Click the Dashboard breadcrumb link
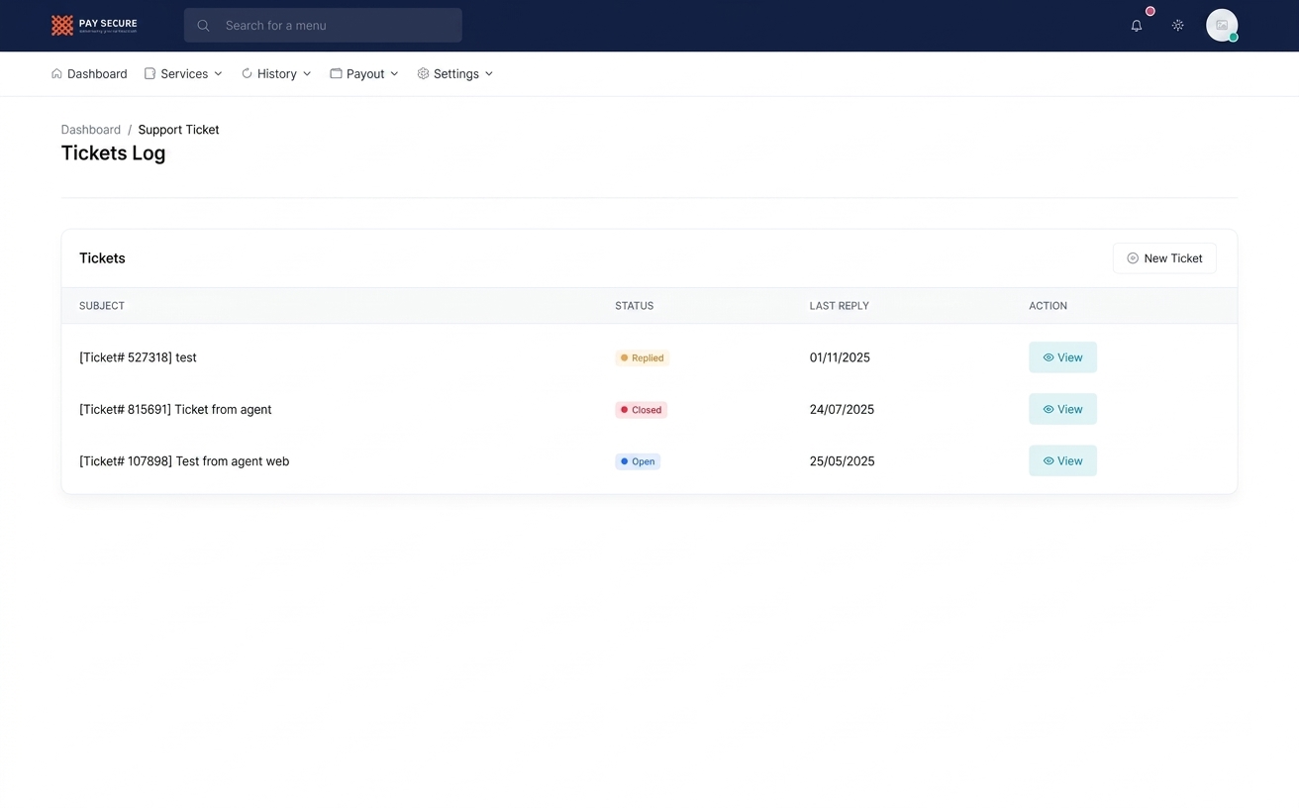 pyautogui.click(x=91, y=130)
